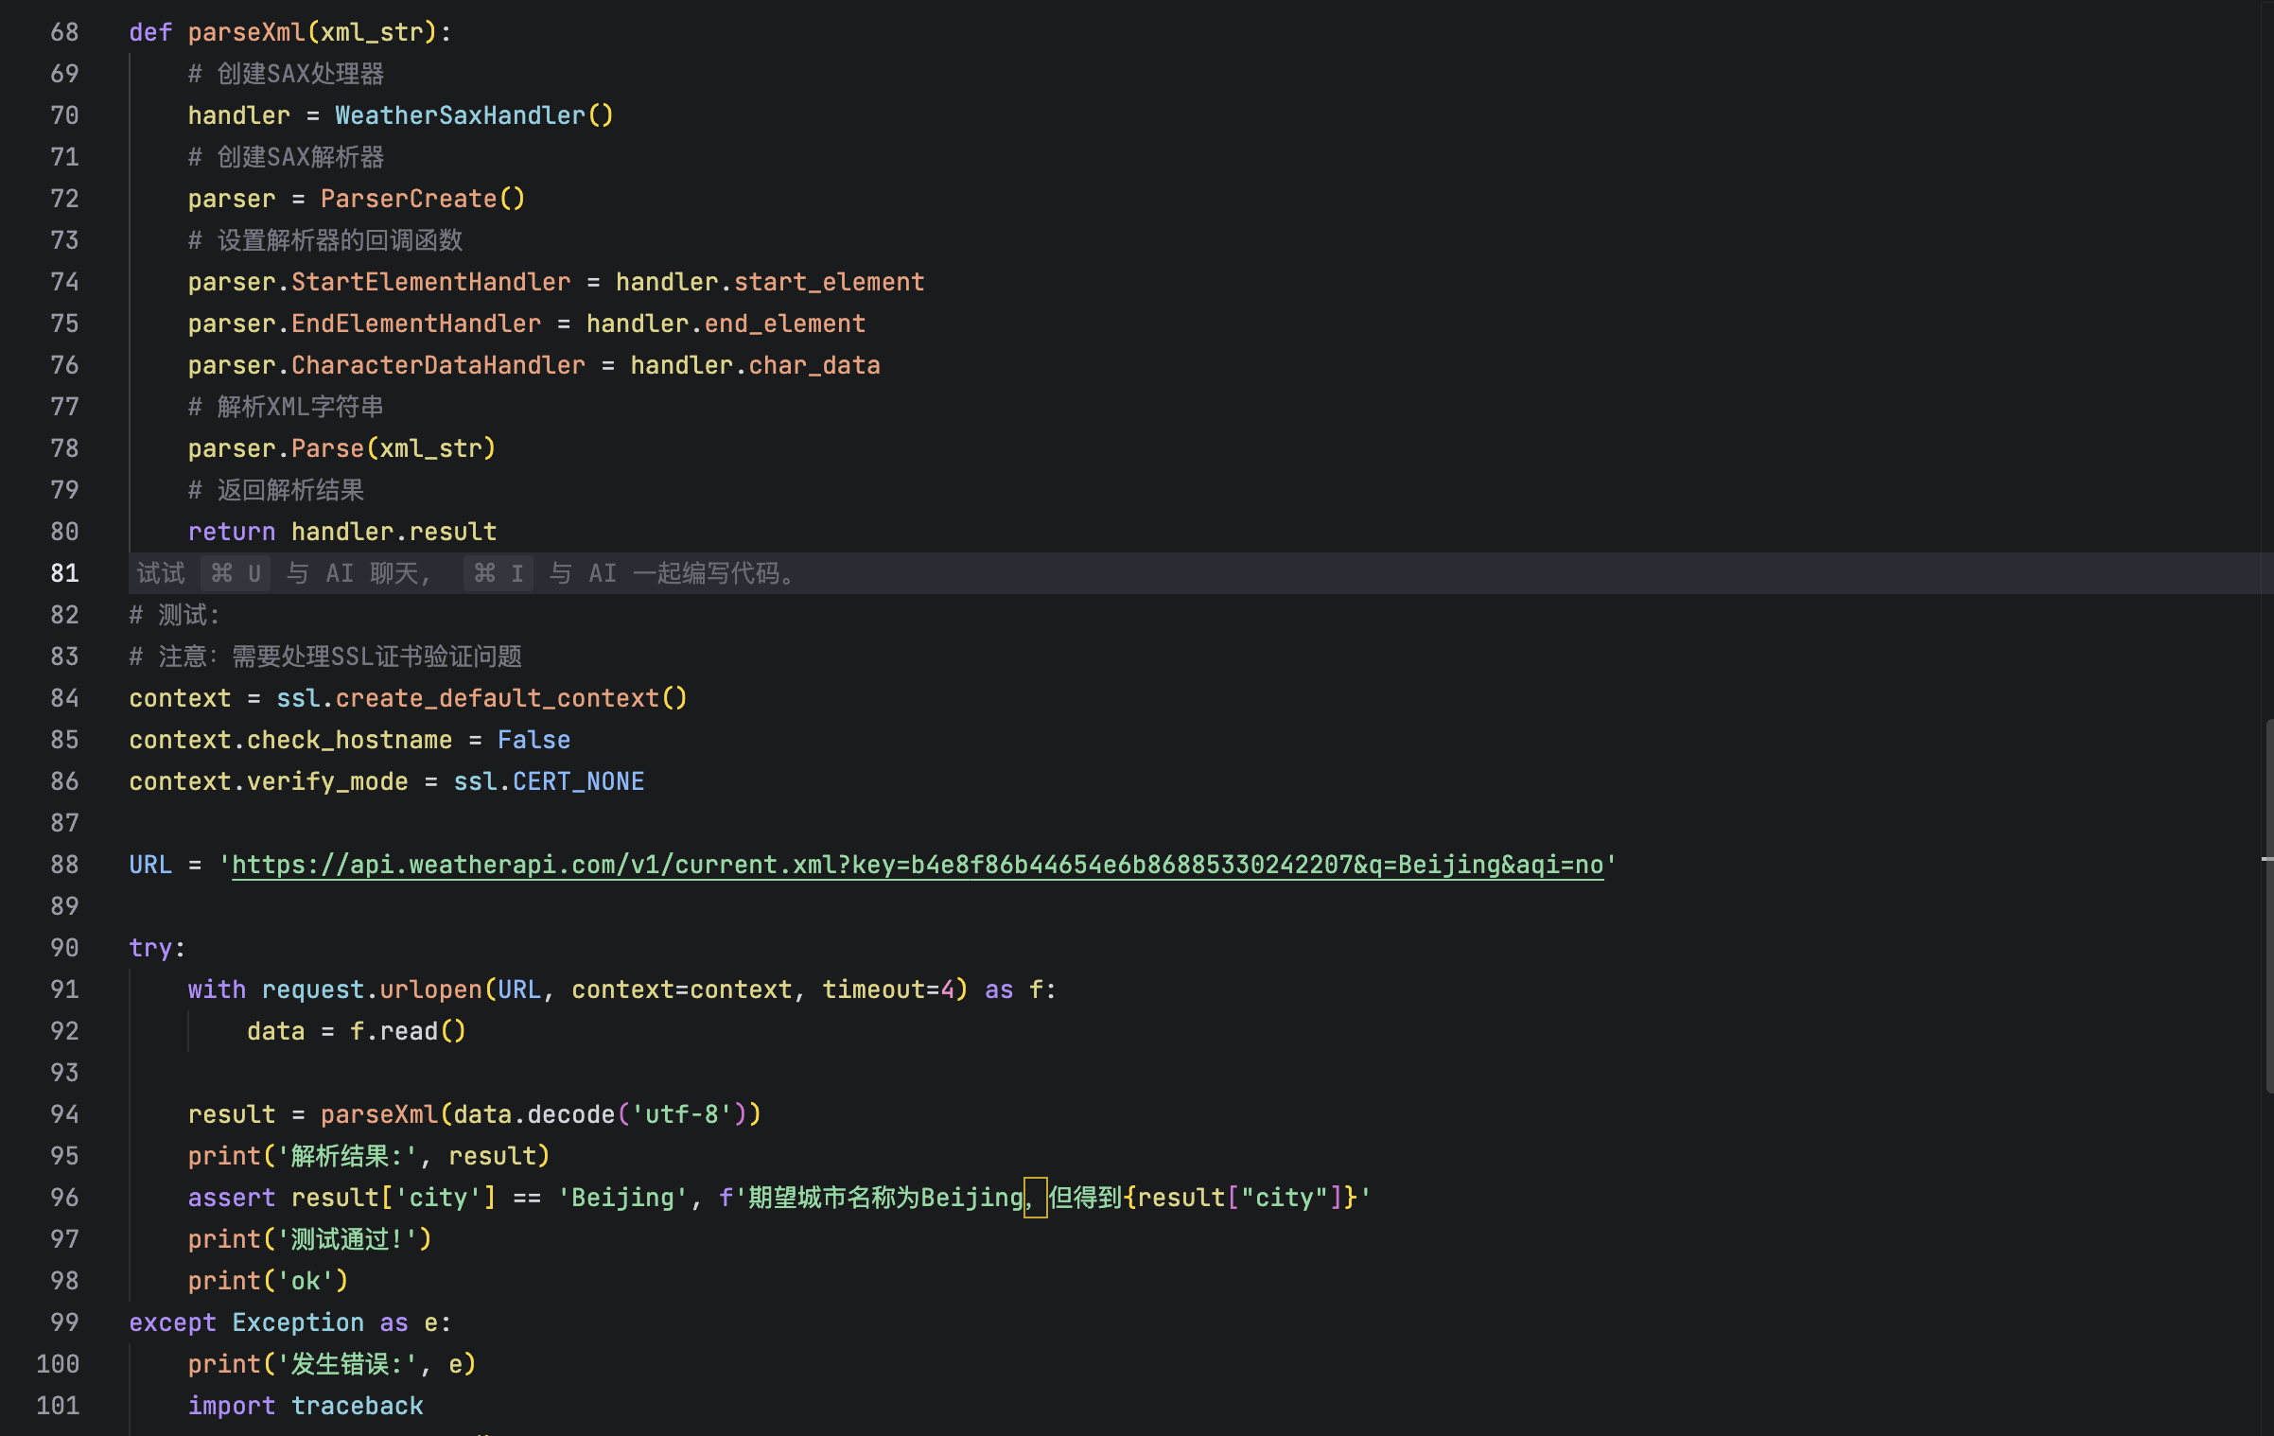Click 'import traceback' on line 101

pos(306,1406)
